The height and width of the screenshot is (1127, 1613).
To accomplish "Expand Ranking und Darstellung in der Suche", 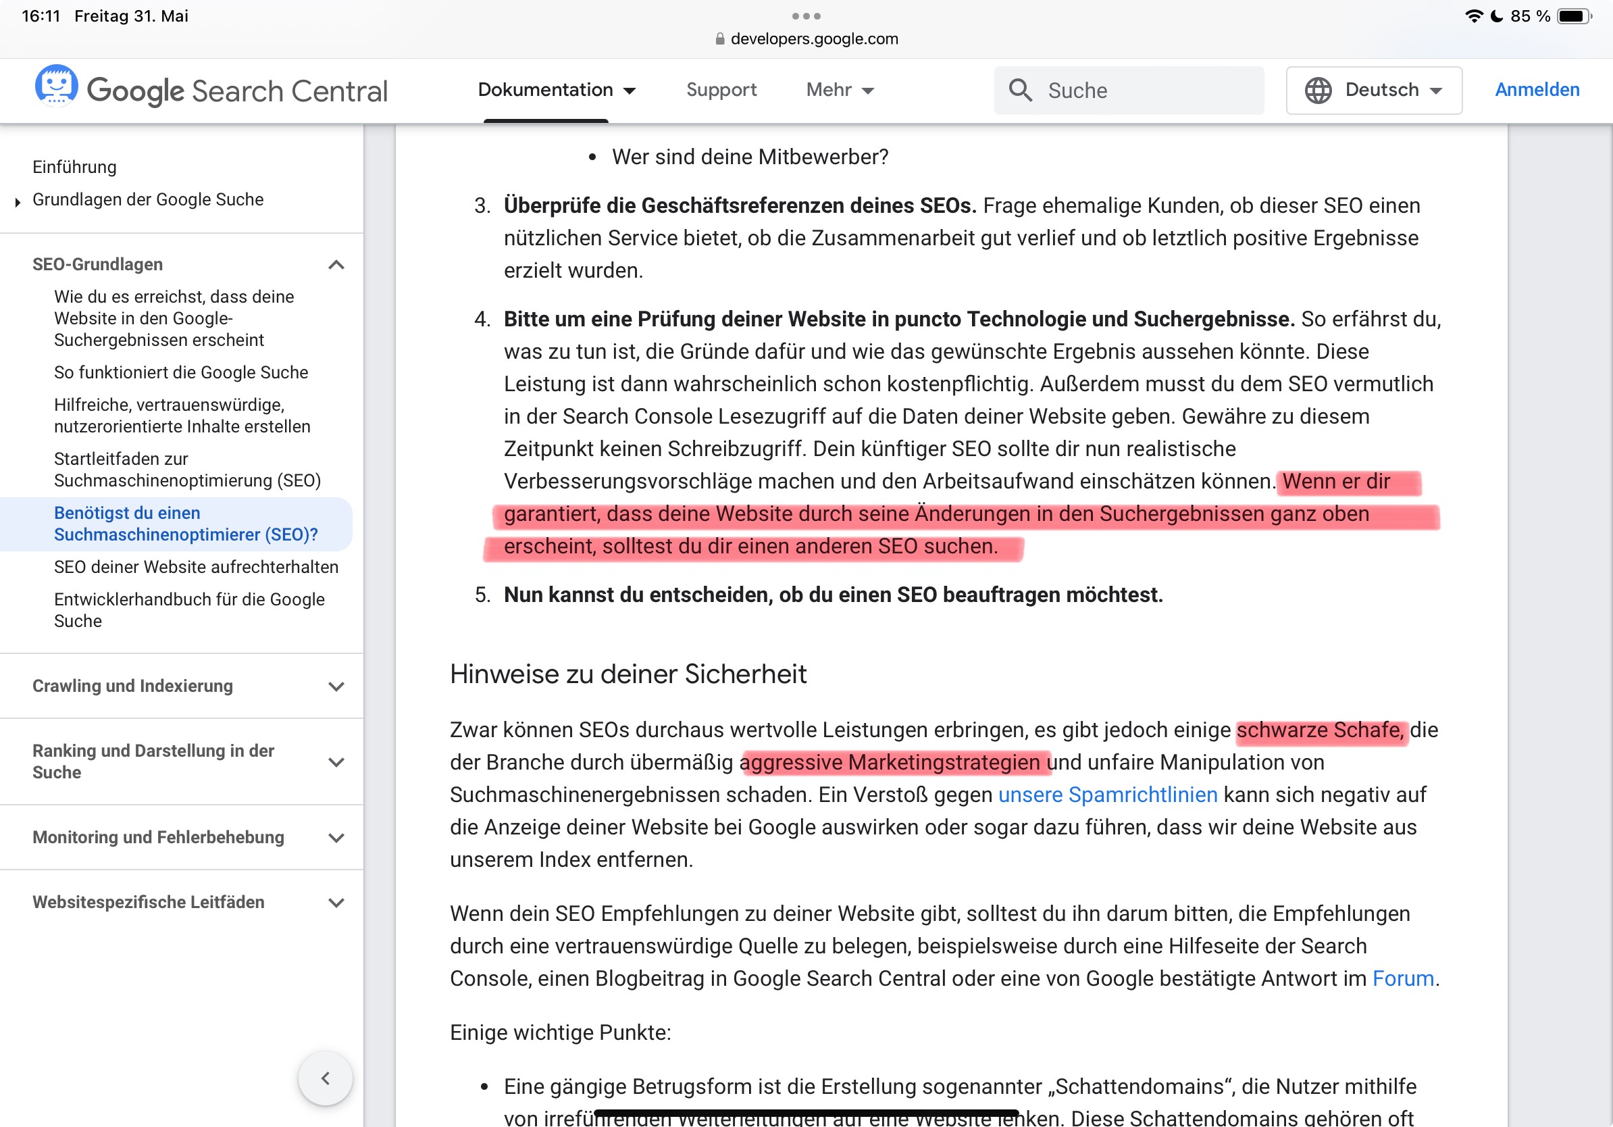I will [336, 761].
